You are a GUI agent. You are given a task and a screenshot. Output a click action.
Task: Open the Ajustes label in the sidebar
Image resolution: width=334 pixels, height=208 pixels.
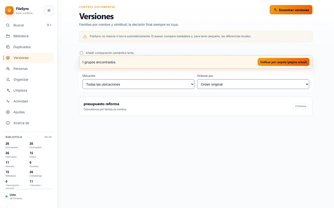[19, 112]
